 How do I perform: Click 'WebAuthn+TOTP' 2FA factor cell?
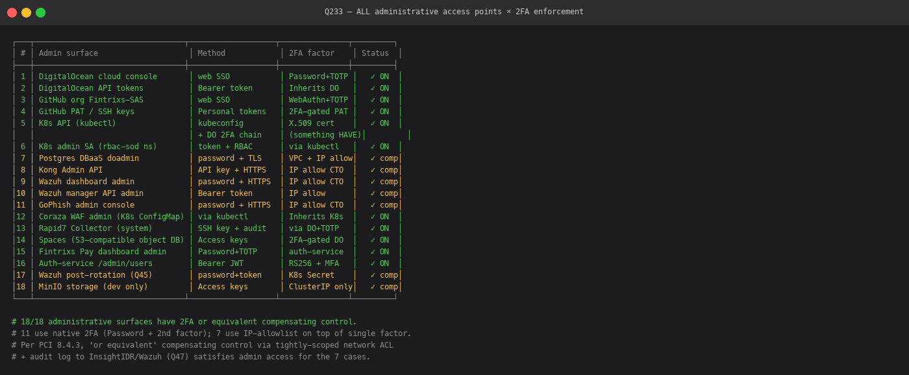pyautogui.click(x=318, y=100)
